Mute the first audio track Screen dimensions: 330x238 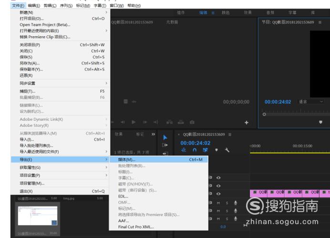218,203
